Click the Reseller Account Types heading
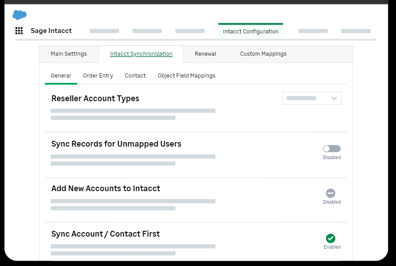 (95, 98)
